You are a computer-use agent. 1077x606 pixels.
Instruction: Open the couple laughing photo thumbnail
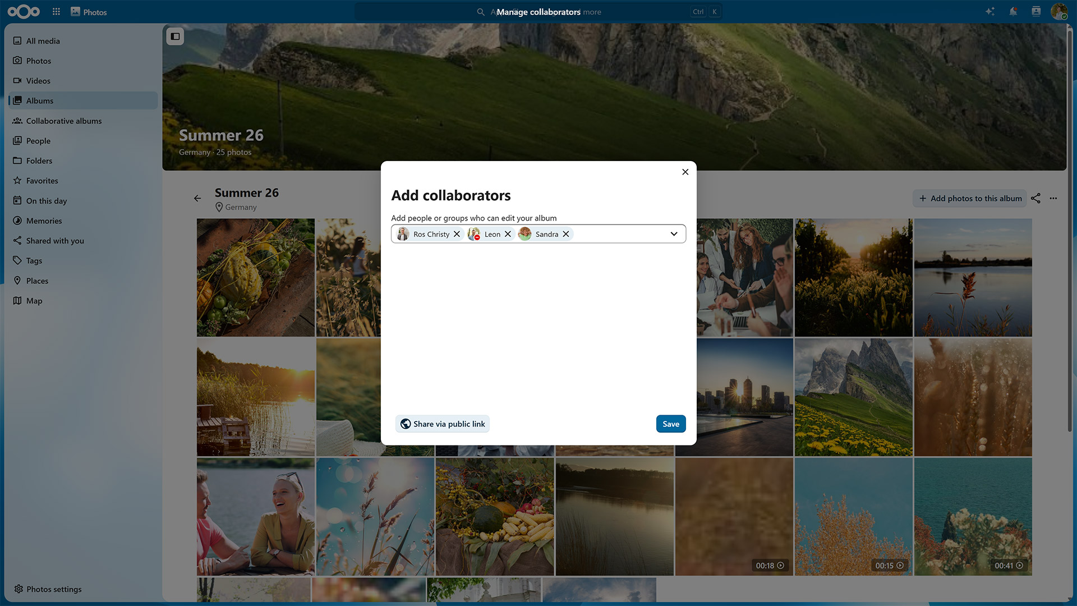coord(256,517)
